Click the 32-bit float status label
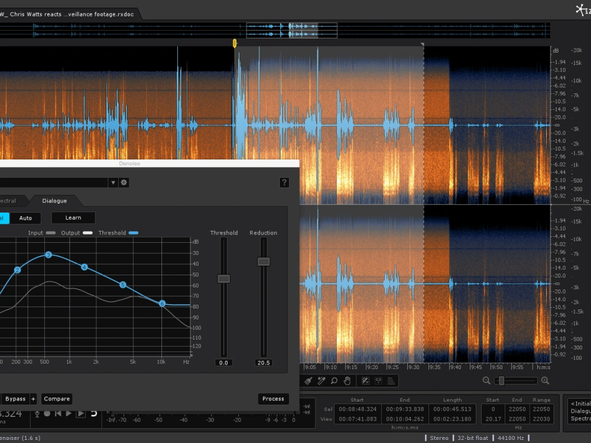 pyautogui.click(x=473, y=438)
